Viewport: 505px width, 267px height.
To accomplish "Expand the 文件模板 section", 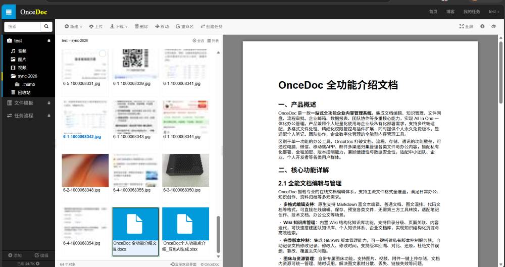I will (24, 103).
